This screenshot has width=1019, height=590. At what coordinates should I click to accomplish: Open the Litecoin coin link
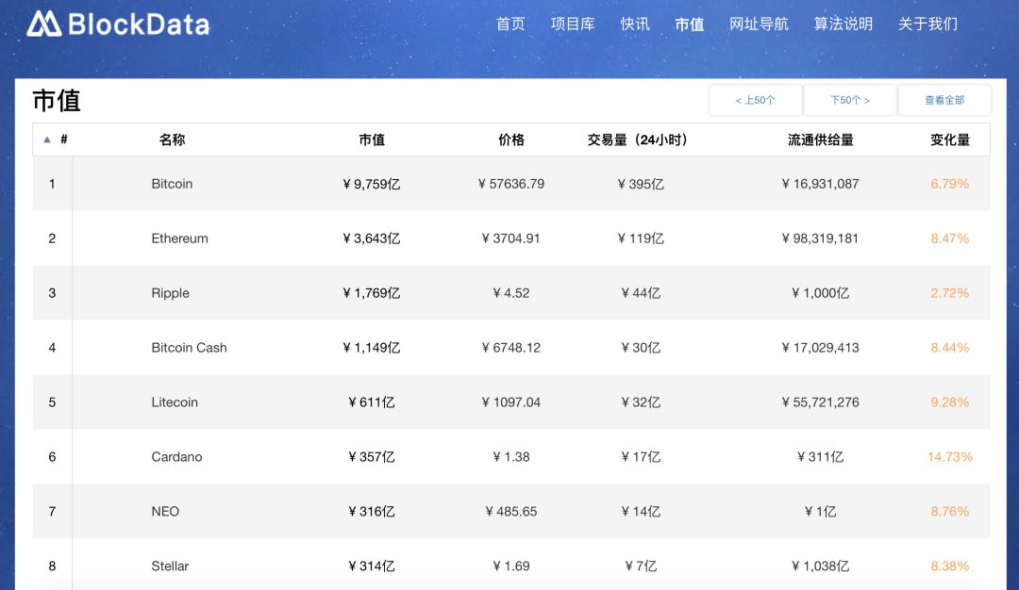175,402
